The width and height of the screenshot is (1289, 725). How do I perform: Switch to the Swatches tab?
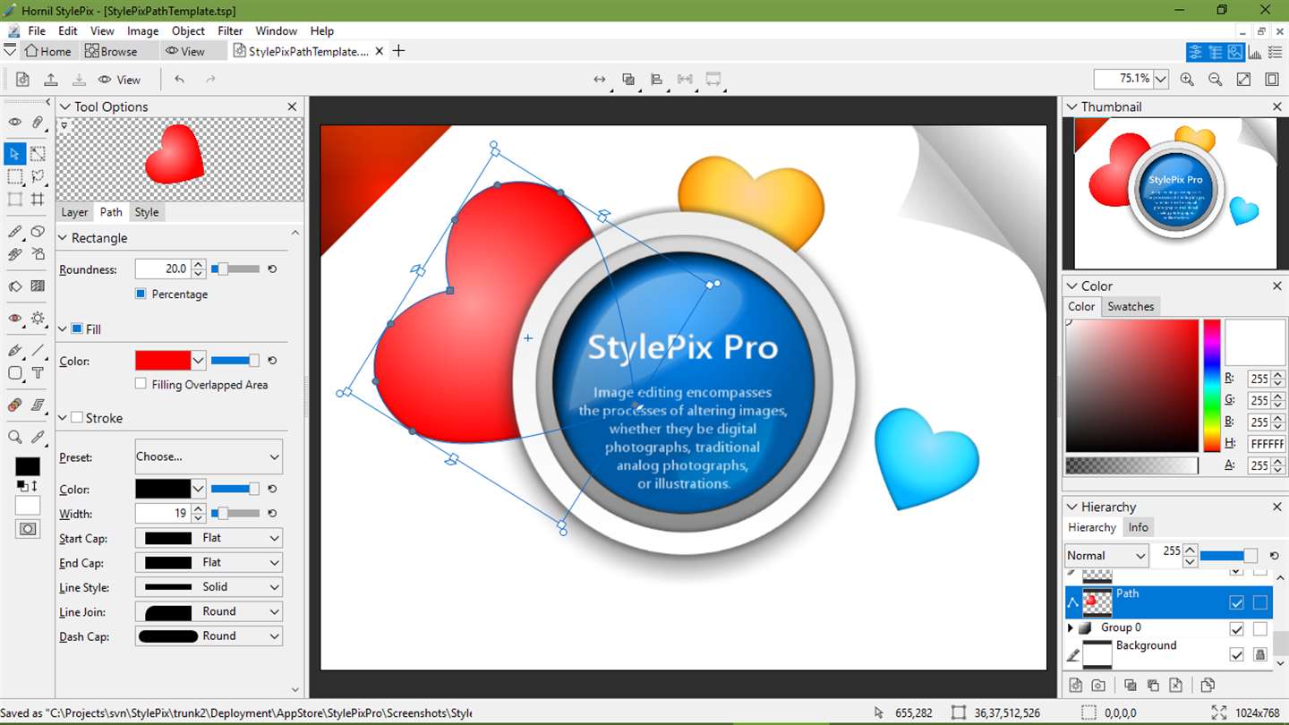coord(1131,306)
